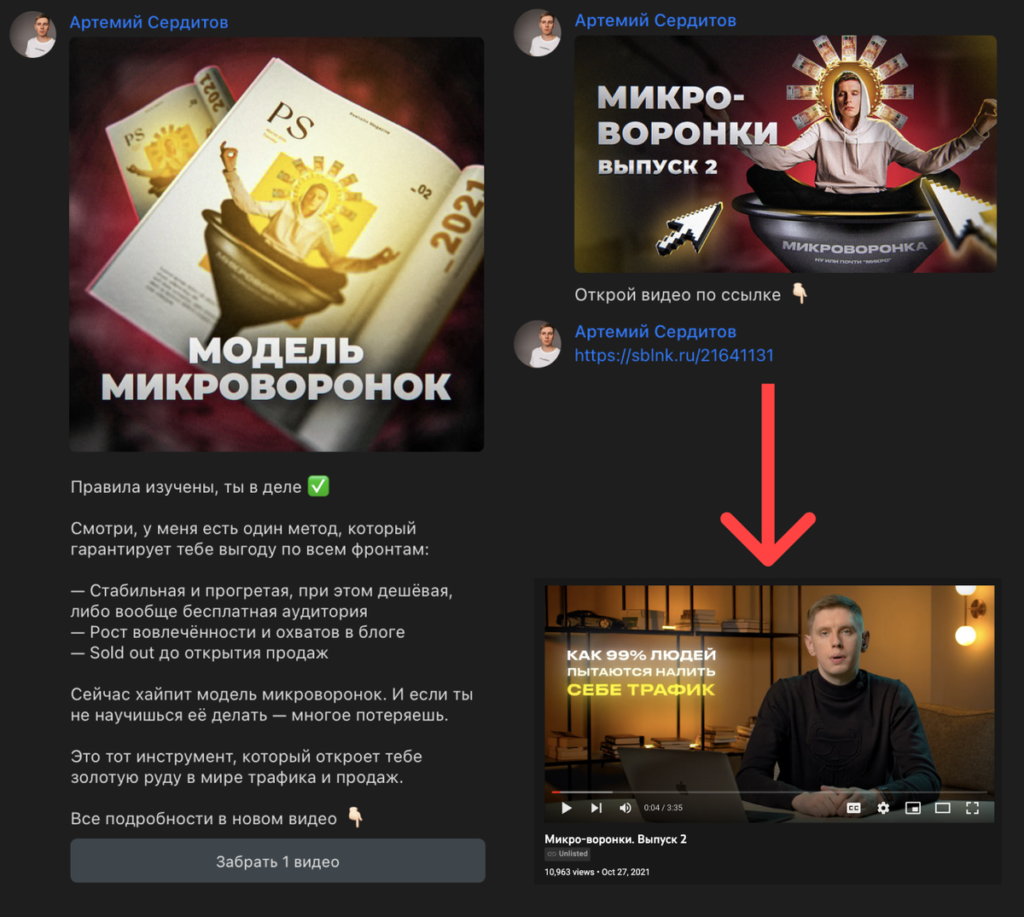The image size is (1024, 917).
Task: Enable miniplayer mode icon
Action: tap(913, 808)
